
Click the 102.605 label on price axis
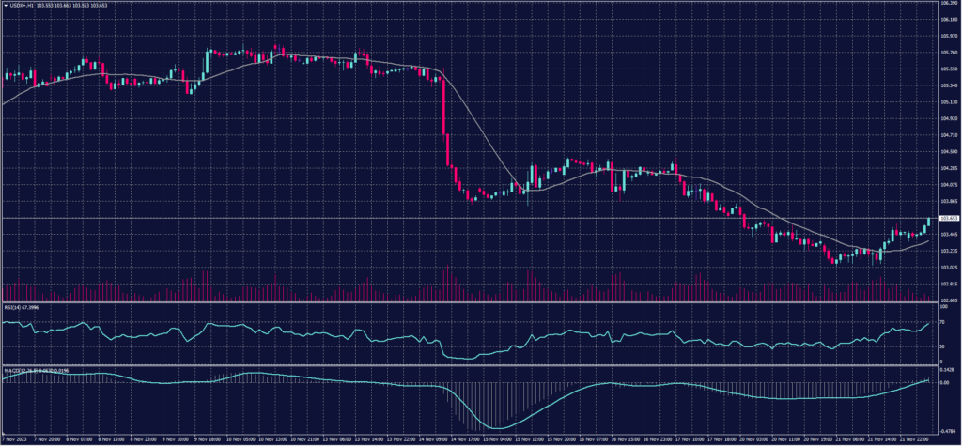[948, 300]
